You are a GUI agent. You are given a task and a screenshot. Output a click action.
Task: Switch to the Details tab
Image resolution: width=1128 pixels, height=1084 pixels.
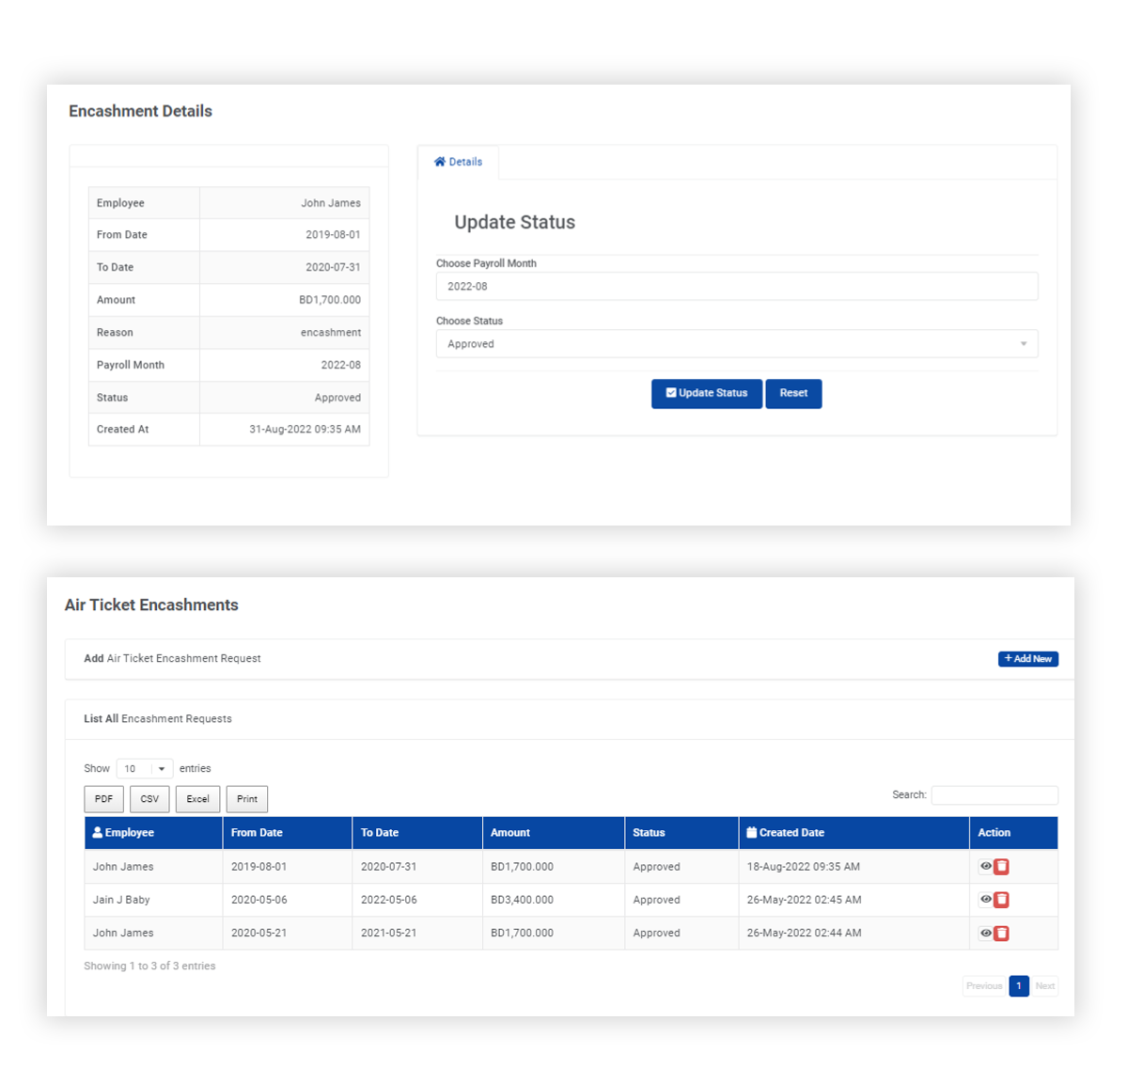pos(459,161)
